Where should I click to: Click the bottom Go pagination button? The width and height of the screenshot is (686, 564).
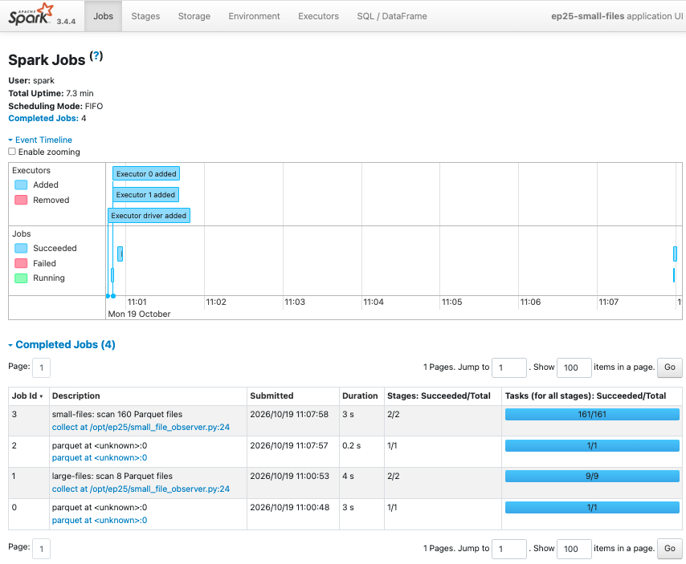pos(670,548)
